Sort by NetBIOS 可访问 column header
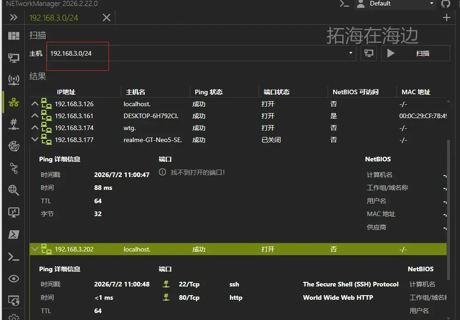Viewport: 460px width, 320px height. click(x=356, y=92)
